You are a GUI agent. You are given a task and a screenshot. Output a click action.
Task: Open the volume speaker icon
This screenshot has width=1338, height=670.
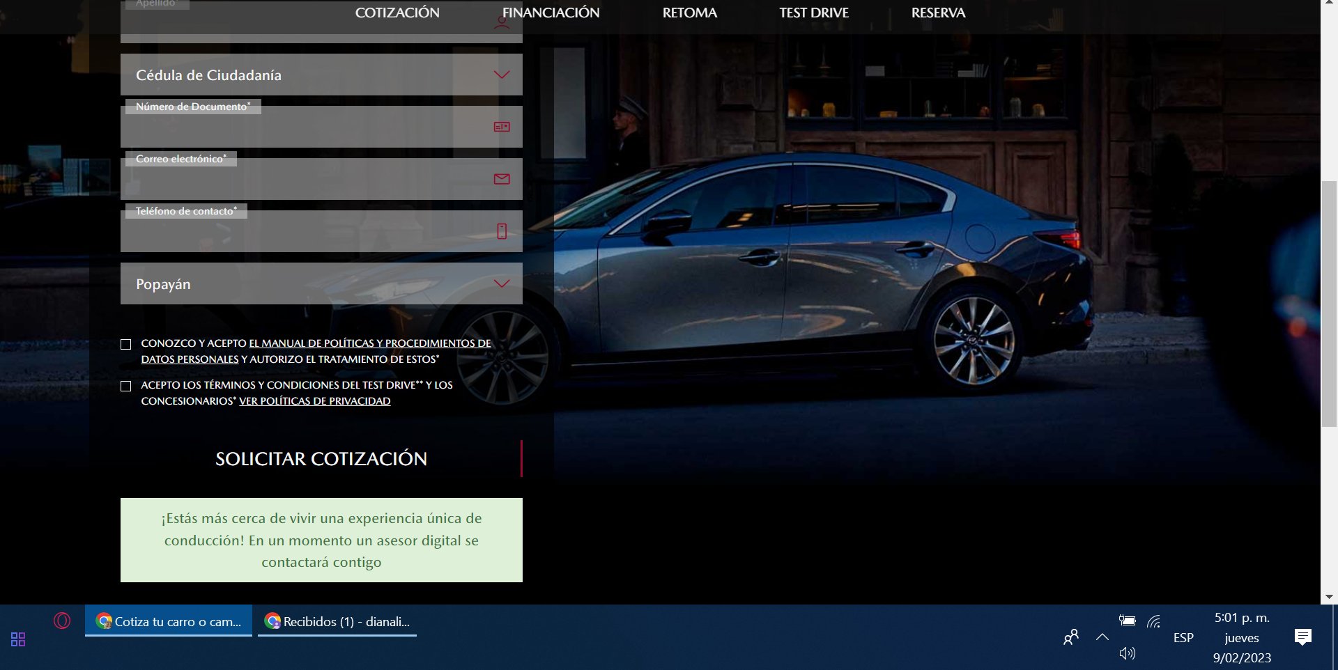coord(1127,653)
